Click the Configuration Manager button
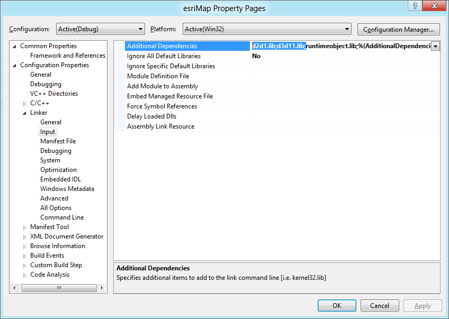The width and height of the screenshot is (449, 319). click(398, 29)
